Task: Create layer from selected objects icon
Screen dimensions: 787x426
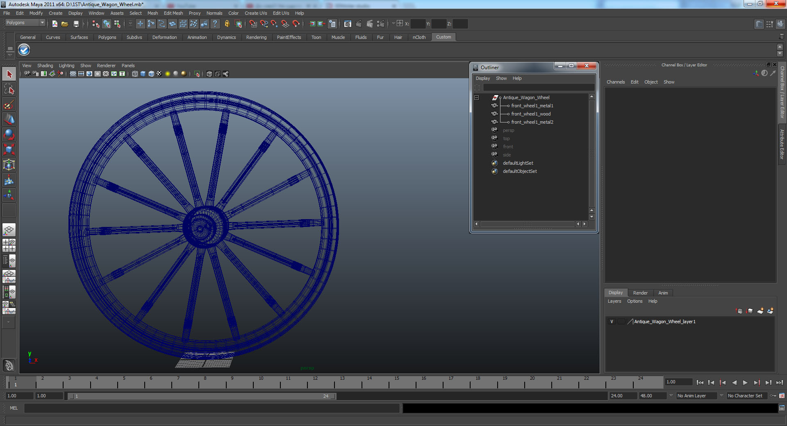Action: (770, 311)
